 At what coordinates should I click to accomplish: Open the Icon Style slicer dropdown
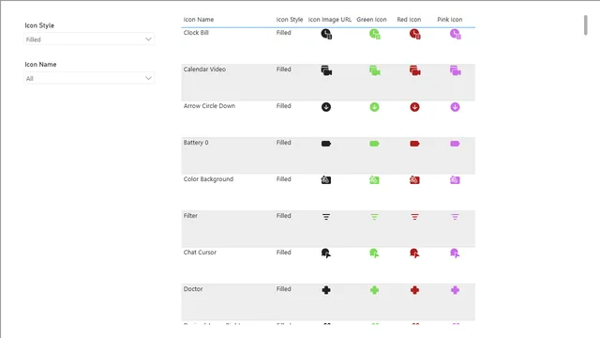click(89, 39)
